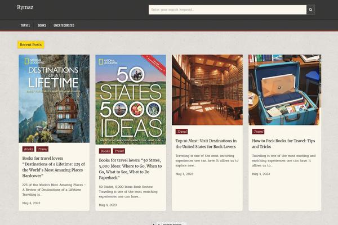Screen dimensions: 338x225
Task: Open the Uncategorized menu item
Action: click(x=64, y=25)
